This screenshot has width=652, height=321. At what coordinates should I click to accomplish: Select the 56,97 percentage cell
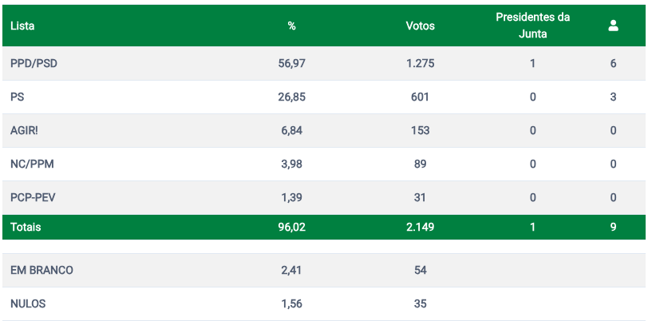point(291,63)
